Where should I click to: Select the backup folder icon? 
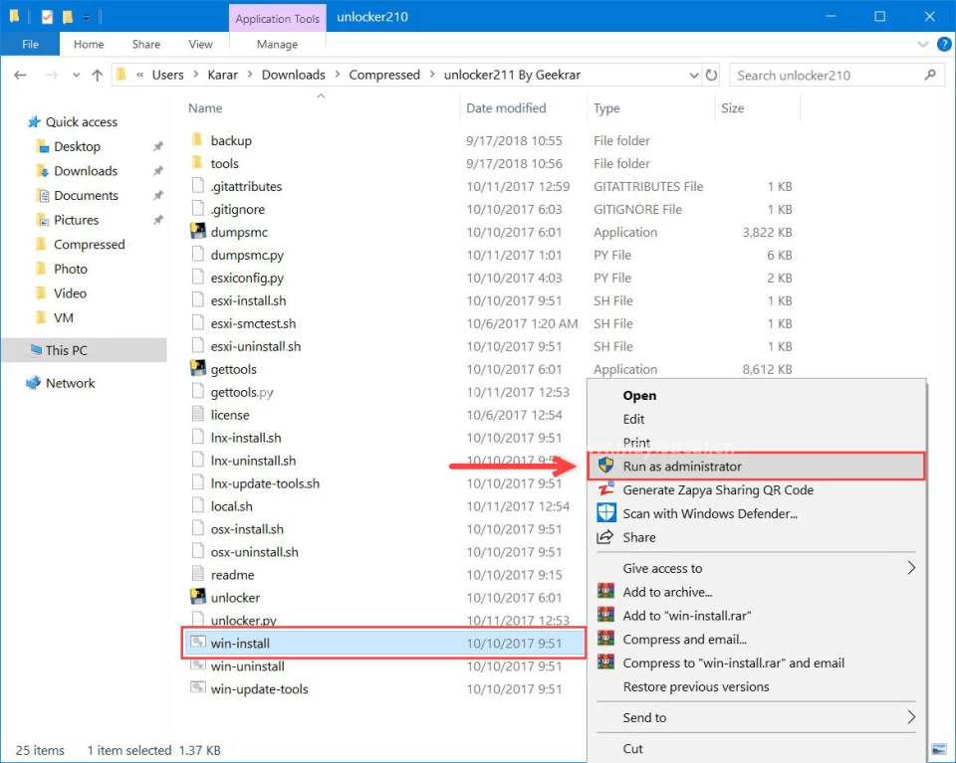[197, 141]
